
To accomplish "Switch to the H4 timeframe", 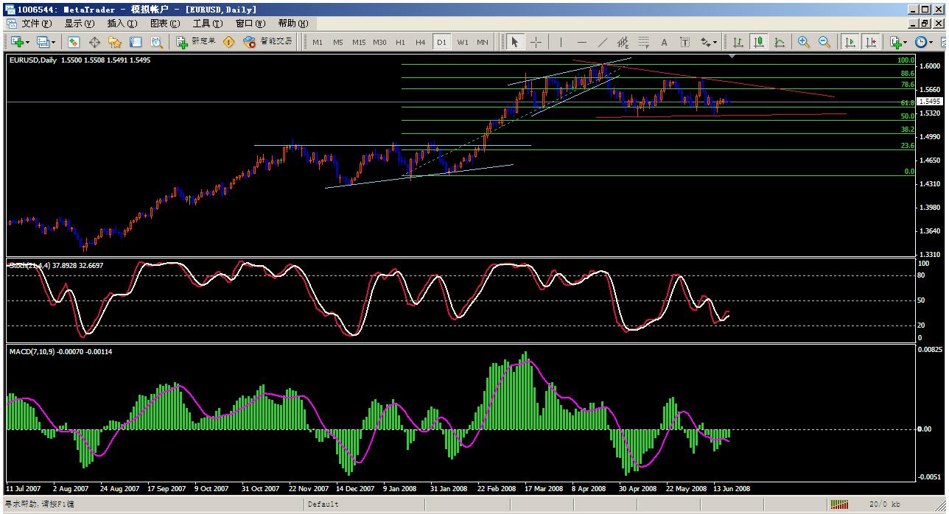I will 420,42.
